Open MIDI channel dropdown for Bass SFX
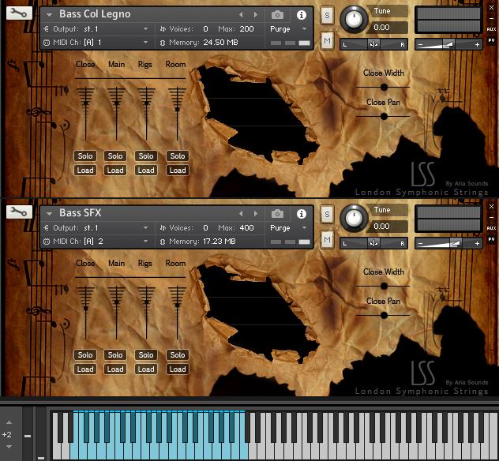Viewport: 499px width, 461px height. 145,242
